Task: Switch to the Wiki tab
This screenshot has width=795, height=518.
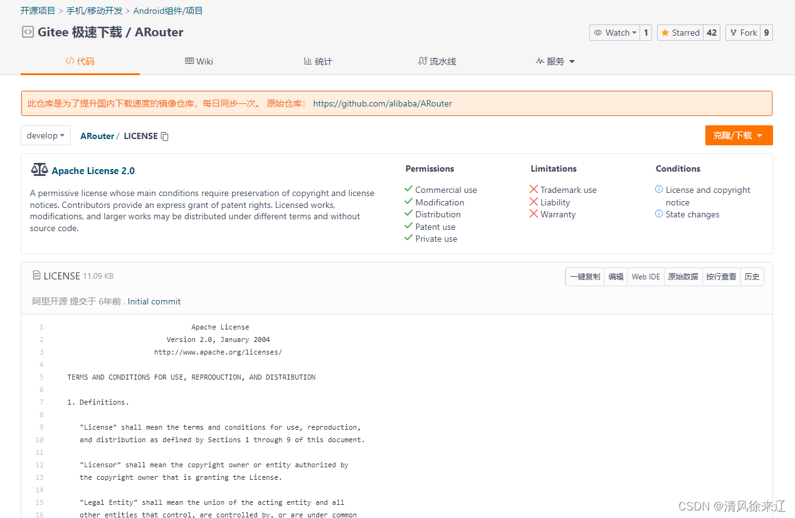Action: coord(199,61)
